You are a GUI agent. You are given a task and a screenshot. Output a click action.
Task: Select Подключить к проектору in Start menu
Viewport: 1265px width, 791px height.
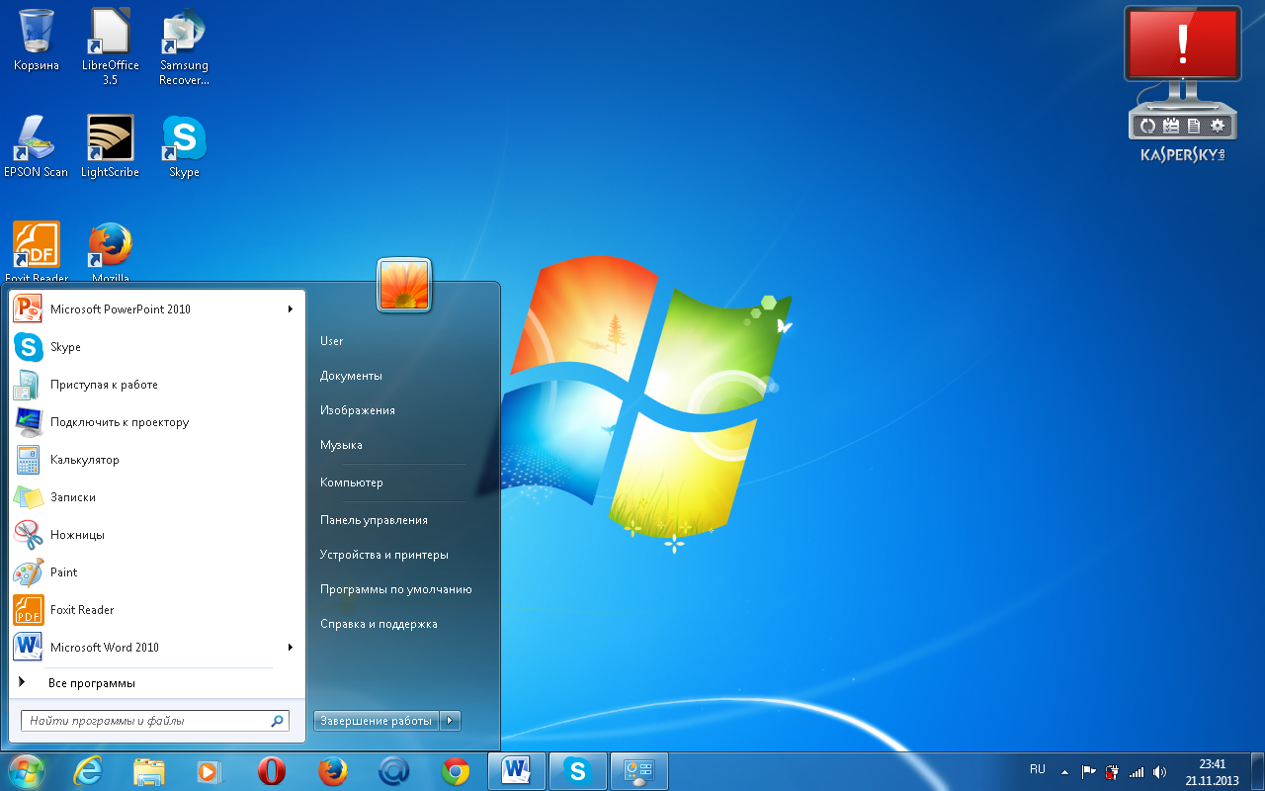(x=158, y=422)
